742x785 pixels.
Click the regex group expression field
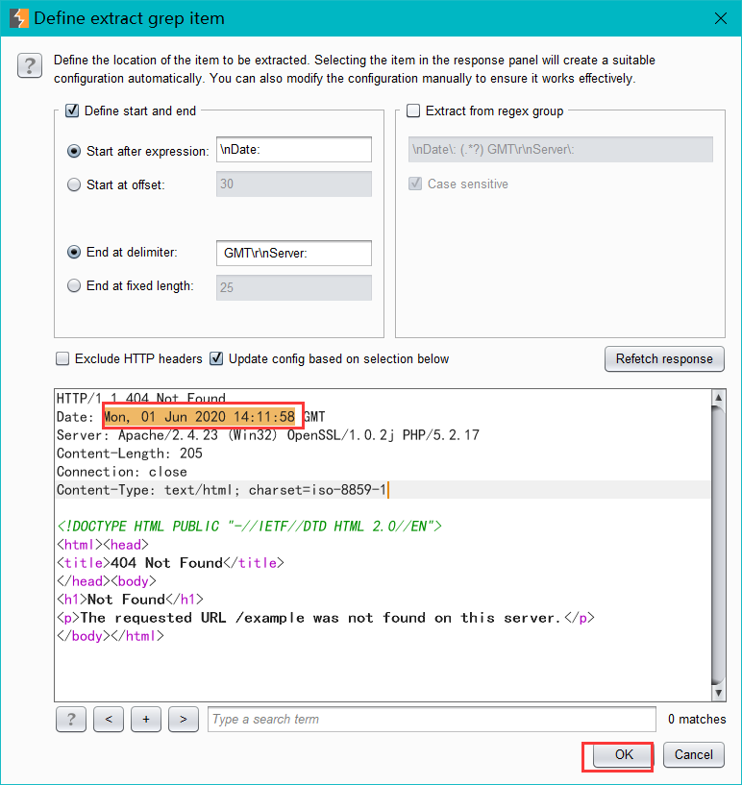(560, 149)
